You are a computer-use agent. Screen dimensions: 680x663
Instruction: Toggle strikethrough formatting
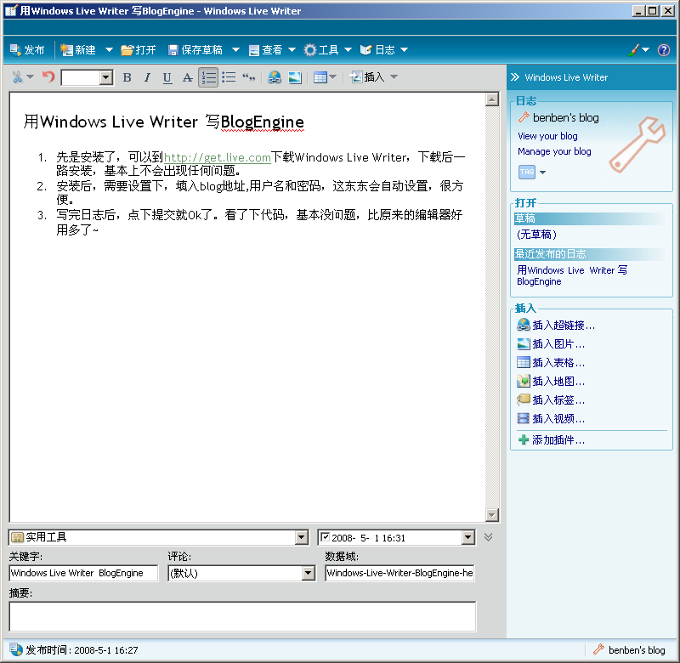(x=187, y=77)
